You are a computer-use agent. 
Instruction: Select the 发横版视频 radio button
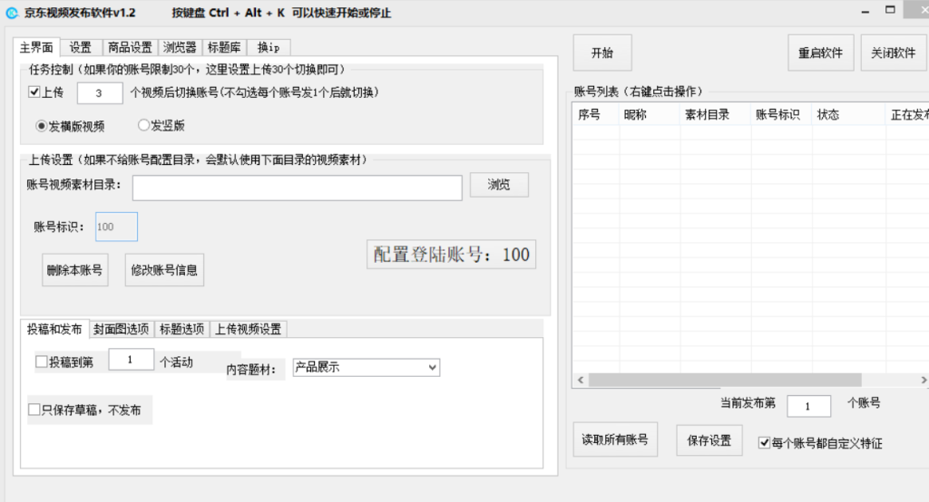pos(41,125)
